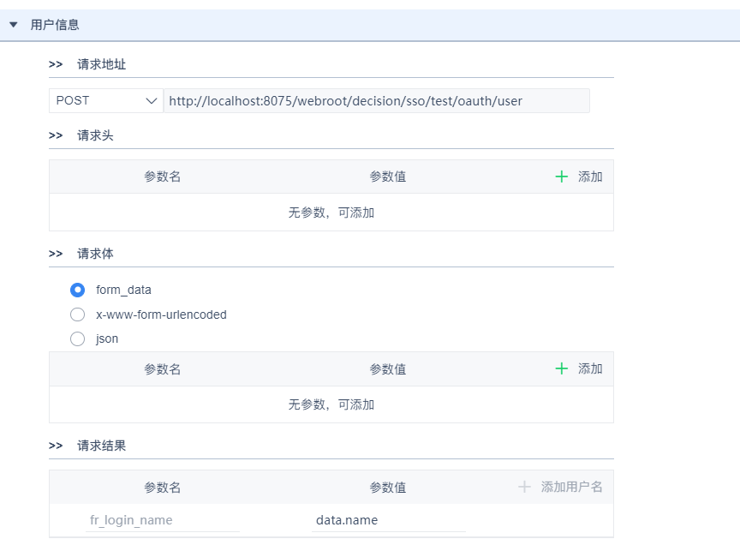Image resolution: width=740 pixels, height=551 pixels.
Task: Click the data.name value field
Action: click(388, 520)
